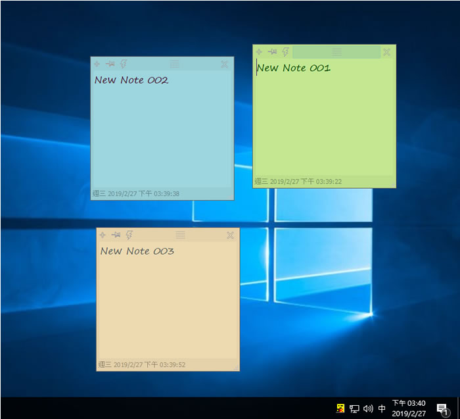
Task: Open the volume control in system tray
Action: (368, 408)
